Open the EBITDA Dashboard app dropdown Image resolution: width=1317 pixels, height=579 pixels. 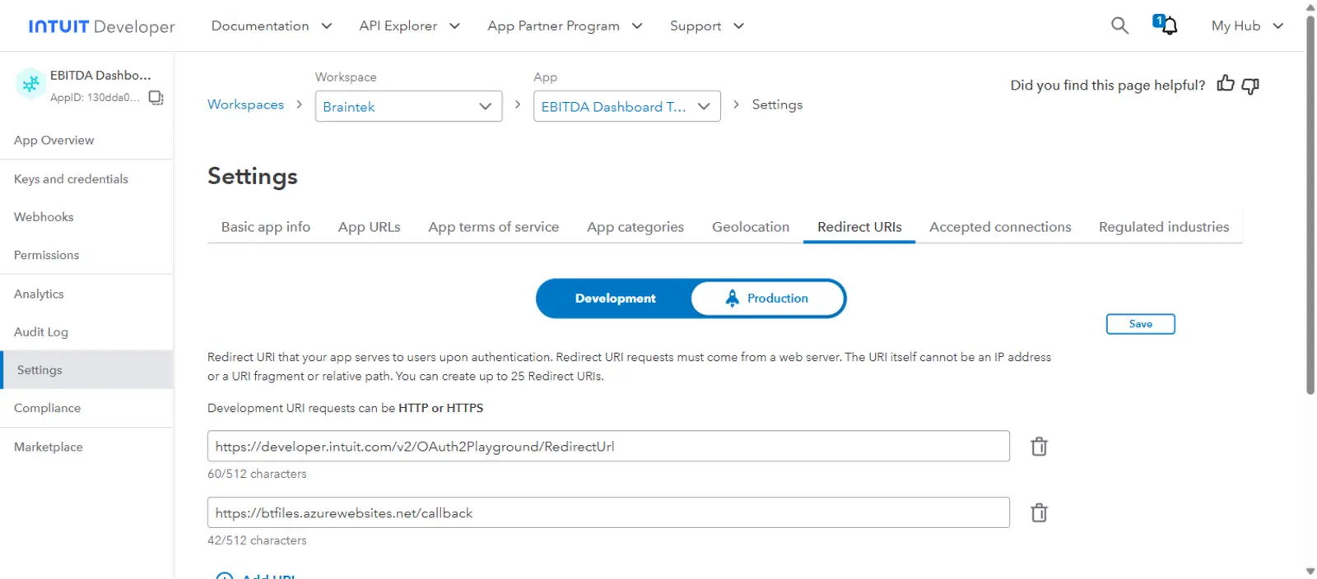tap(626, 106)
